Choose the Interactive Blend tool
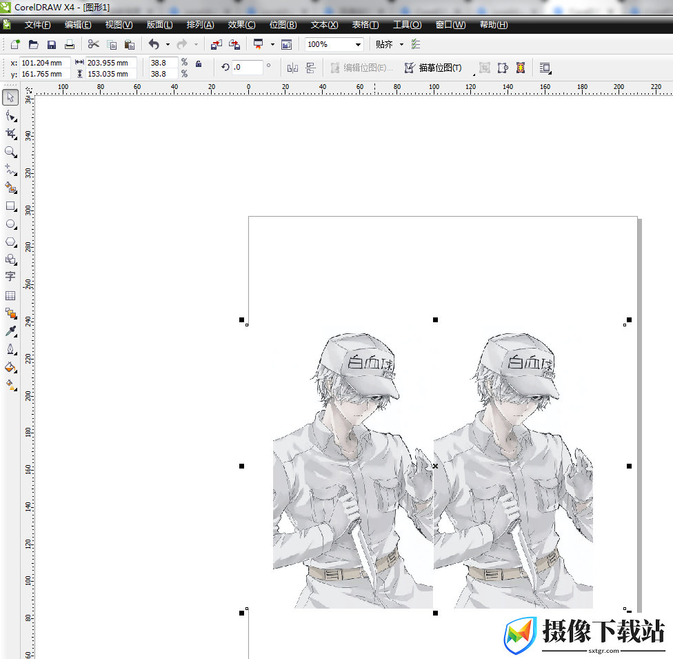Viewport: 673px width, 659px height. click(x=10, y=313)
